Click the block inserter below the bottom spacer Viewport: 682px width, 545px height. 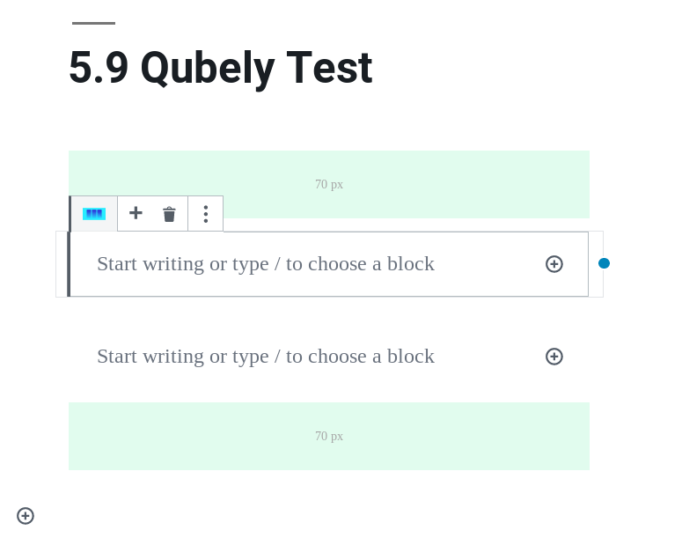tap(26, 516)
